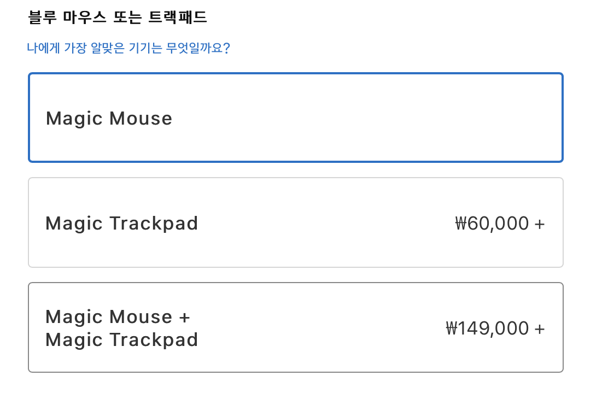Click the plus sign after ₩60,000
Screen dimensions: 608x399
click(540, 224)
